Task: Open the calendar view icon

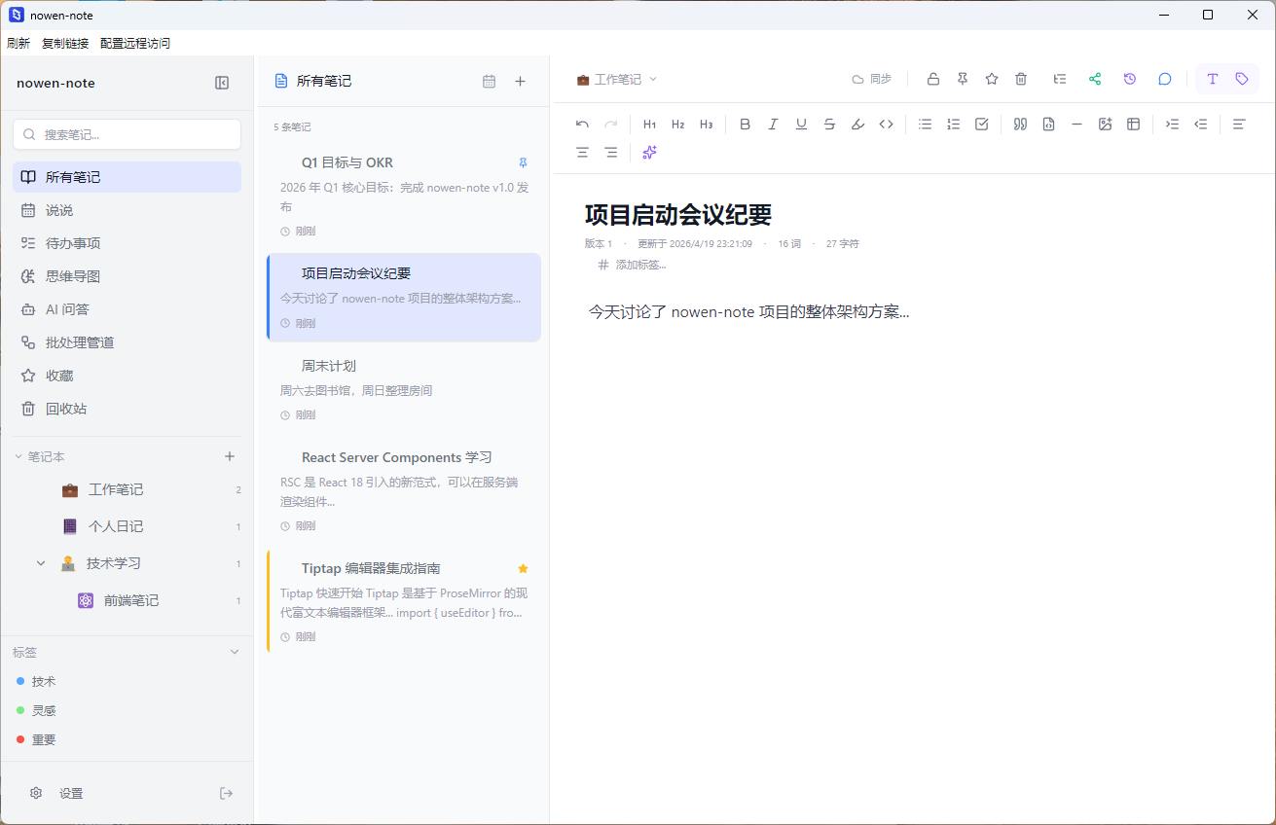Action: pyautogui.click(x=489, y=82)
